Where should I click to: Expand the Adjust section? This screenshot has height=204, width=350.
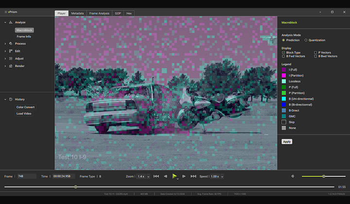(5, 59)
